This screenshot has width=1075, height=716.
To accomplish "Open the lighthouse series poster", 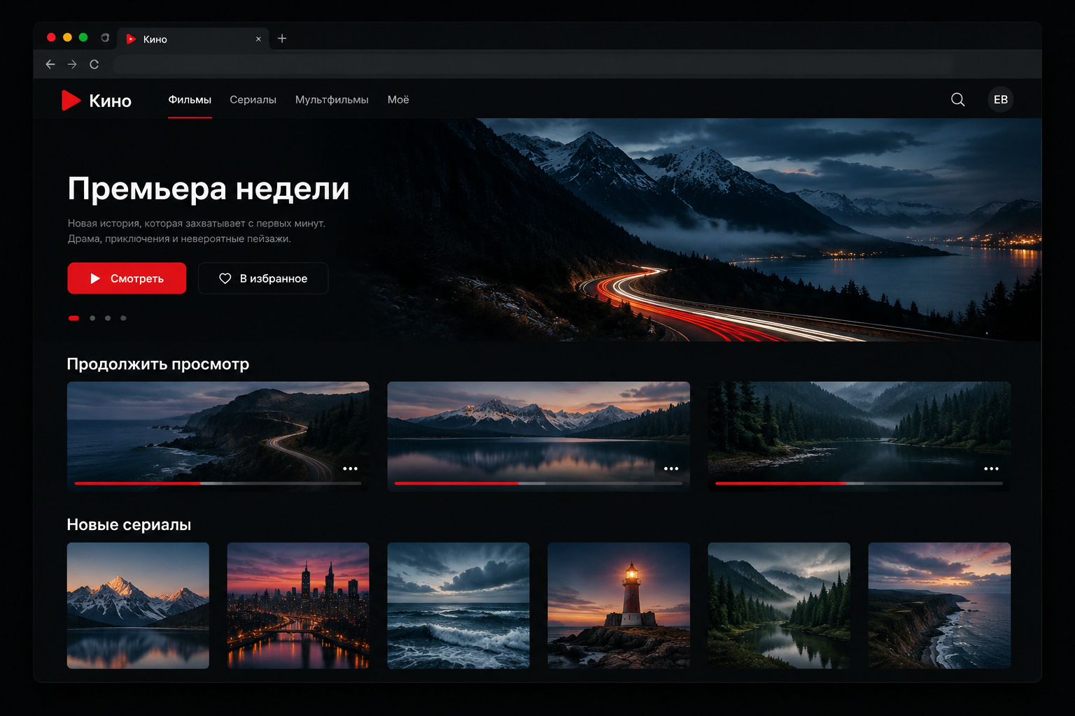I will coord(619,606).
